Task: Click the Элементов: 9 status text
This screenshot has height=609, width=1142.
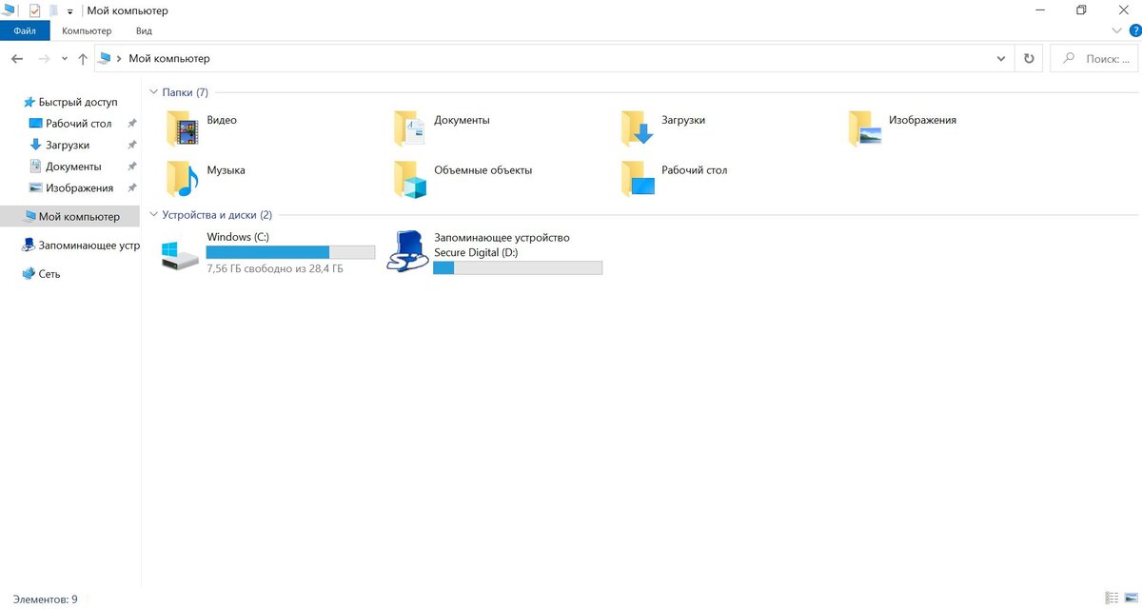Action: point(46,599)
